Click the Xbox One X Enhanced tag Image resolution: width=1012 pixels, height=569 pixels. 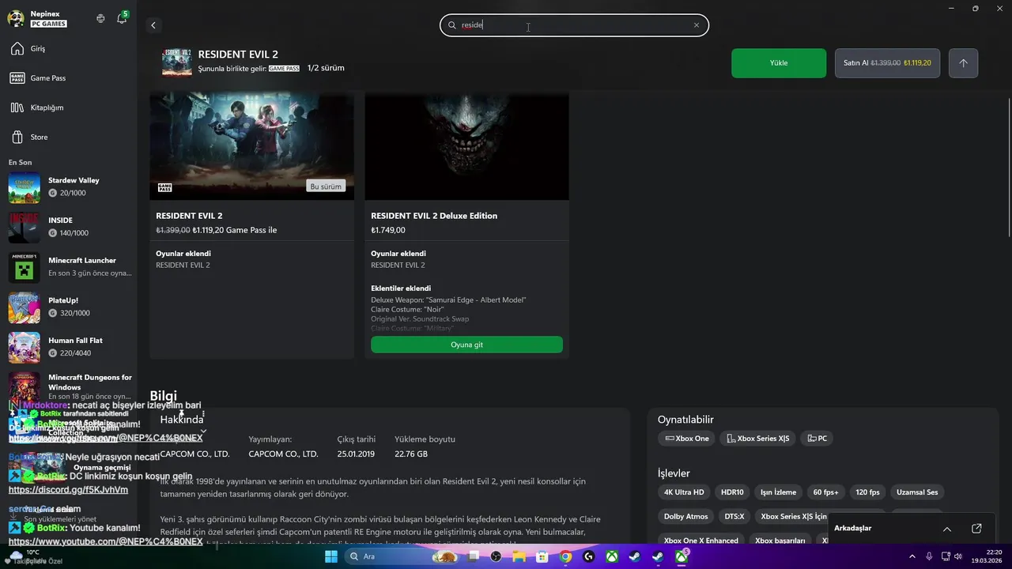tap(700, 541)
